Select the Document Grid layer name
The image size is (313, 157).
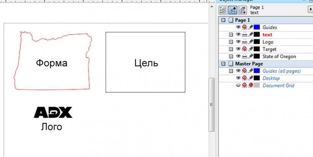(278, 86)
